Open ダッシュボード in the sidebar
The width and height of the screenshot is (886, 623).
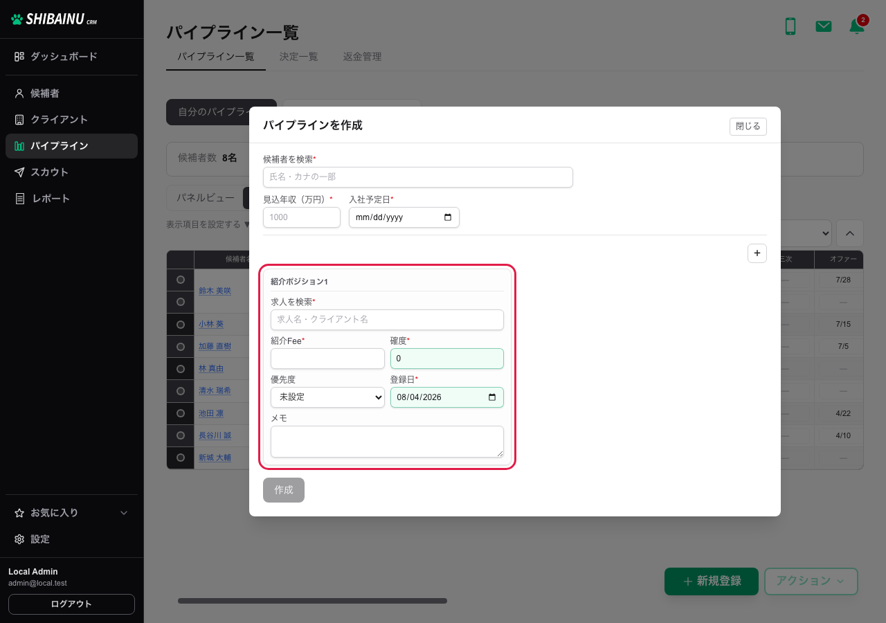click(x=71, y=57)
